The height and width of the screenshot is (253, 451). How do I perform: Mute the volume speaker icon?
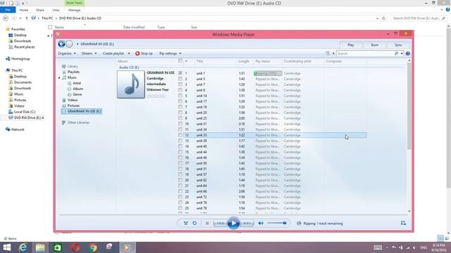[x=261, y=223]
